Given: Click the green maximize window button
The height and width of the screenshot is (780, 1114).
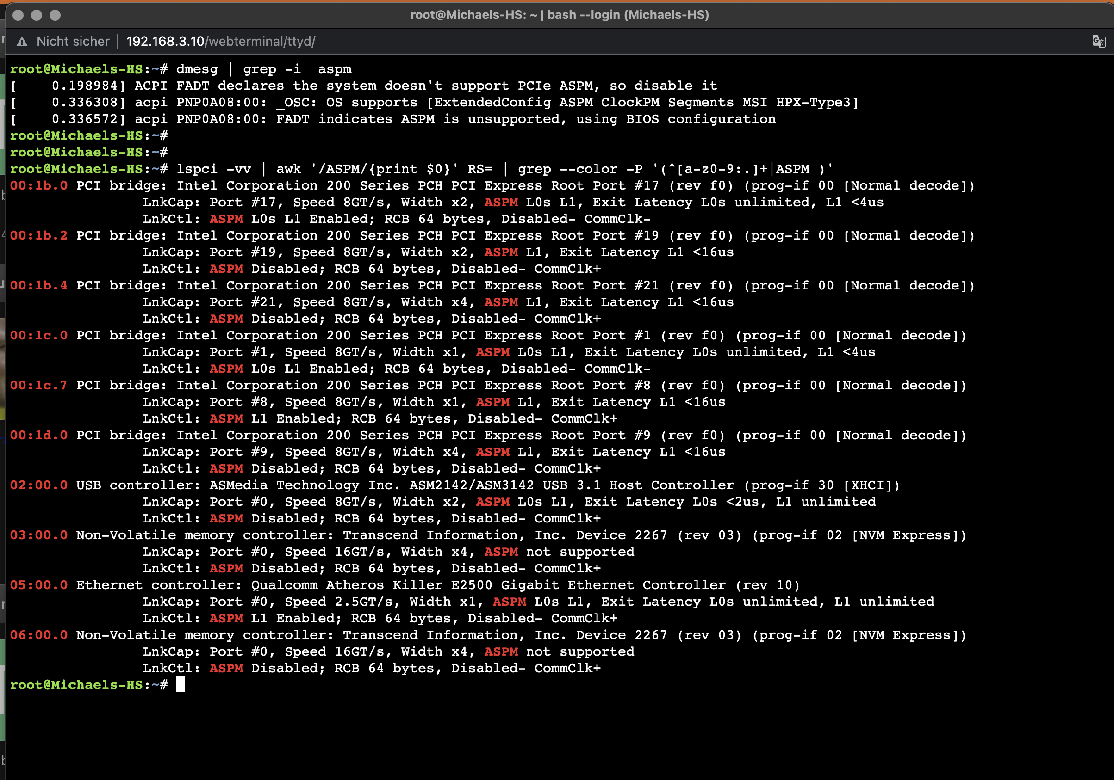Looking at the screenshot, I should tap(56, 15).
